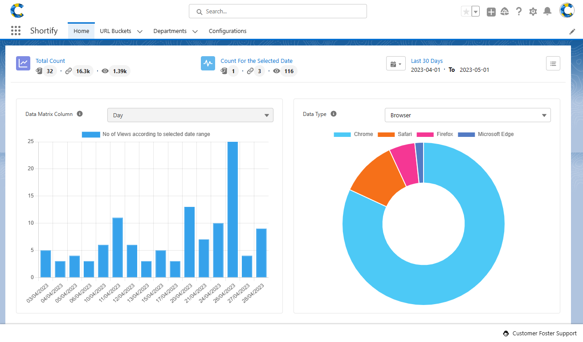Open the Global Actions plus icon
Screen dimensions: 583x342
tap(491, 12)
